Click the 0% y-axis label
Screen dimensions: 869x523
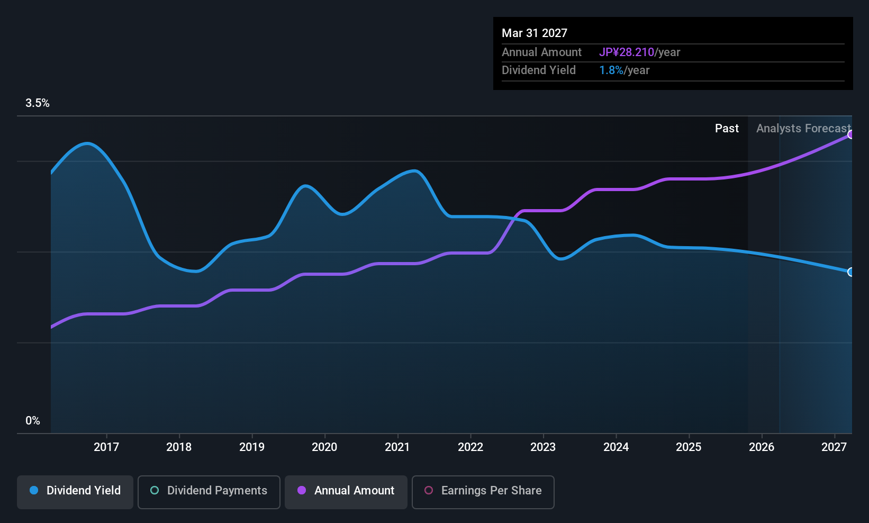(x=33, y=421)
